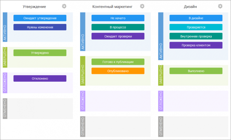This screenshot has width=231, height=140.
Task: Select the Ожидает утверждения status
Action: [x=40, y=18]
